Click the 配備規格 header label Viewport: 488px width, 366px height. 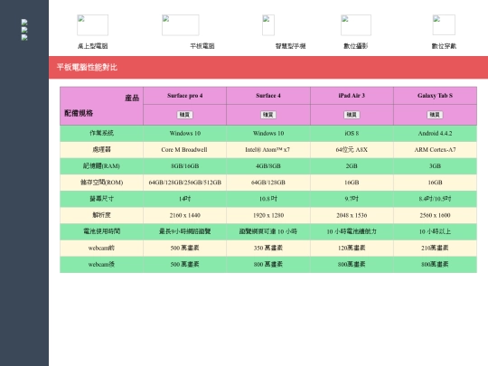[79, 113]
